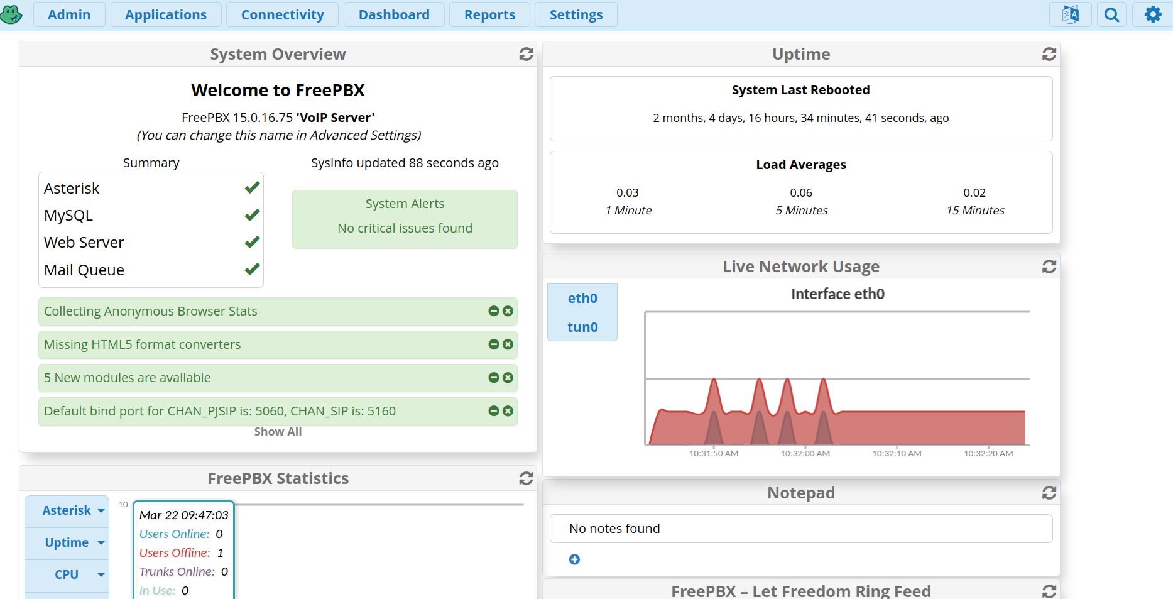Open the Admin menu
This screenshot has height=599, width=1173.
click(x=69, y=14)
